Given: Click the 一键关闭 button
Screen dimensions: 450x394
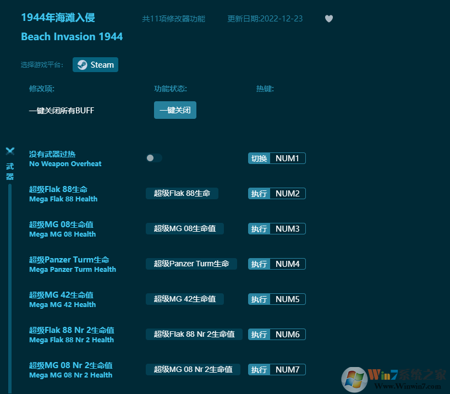Looking at the screenshot, I should click(175, 110).
